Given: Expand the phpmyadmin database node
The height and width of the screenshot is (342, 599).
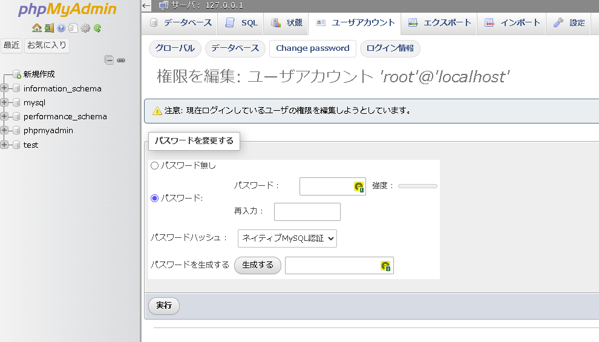Looking at the screenshot, I should 4,130.
